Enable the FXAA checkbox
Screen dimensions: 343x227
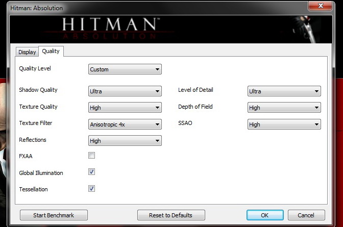tap(92, 156)
